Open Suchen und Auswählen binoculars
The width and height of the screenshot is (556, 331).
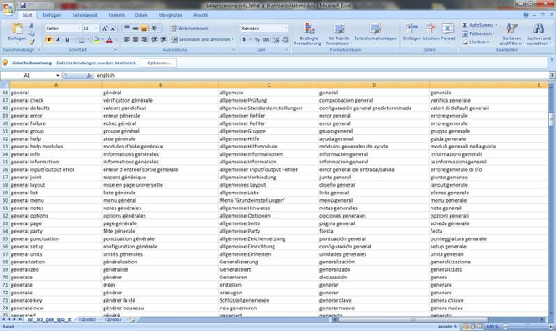click(538, 34)
